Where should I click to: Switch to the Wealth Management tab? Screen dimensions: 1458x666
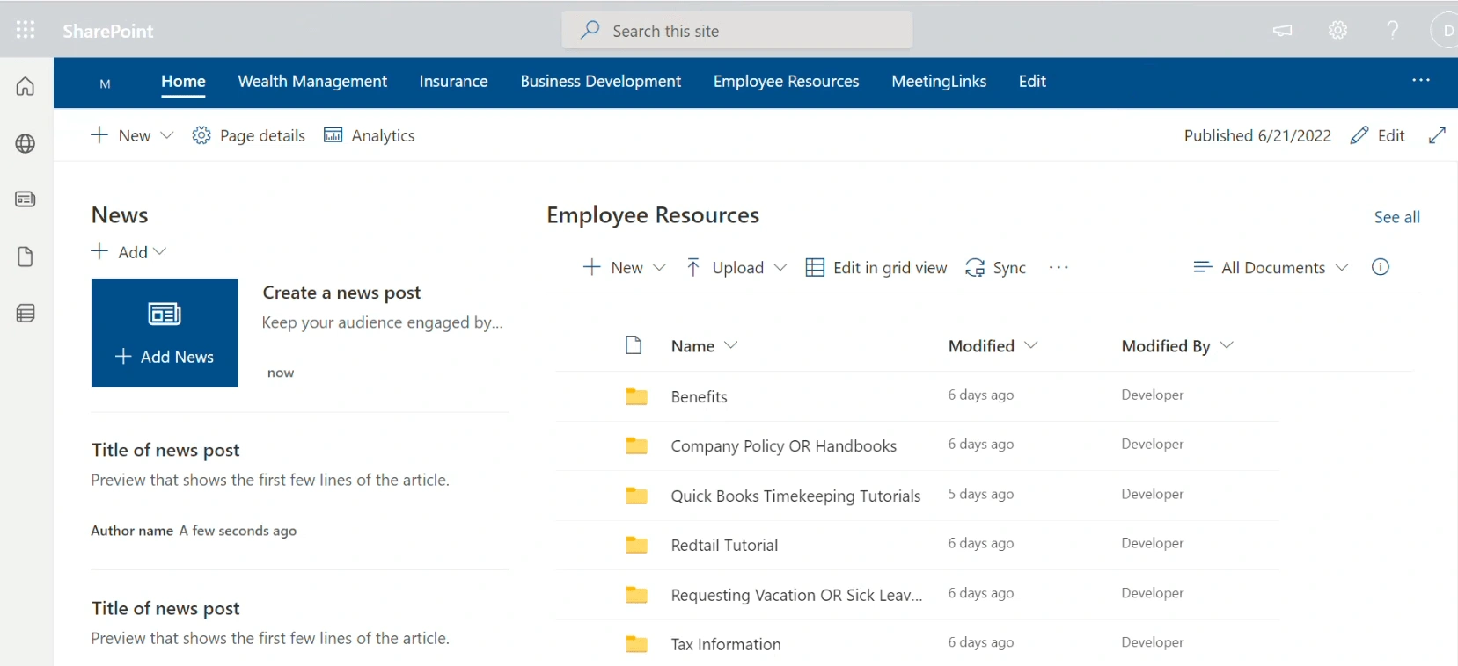click(x=312, y=82)
